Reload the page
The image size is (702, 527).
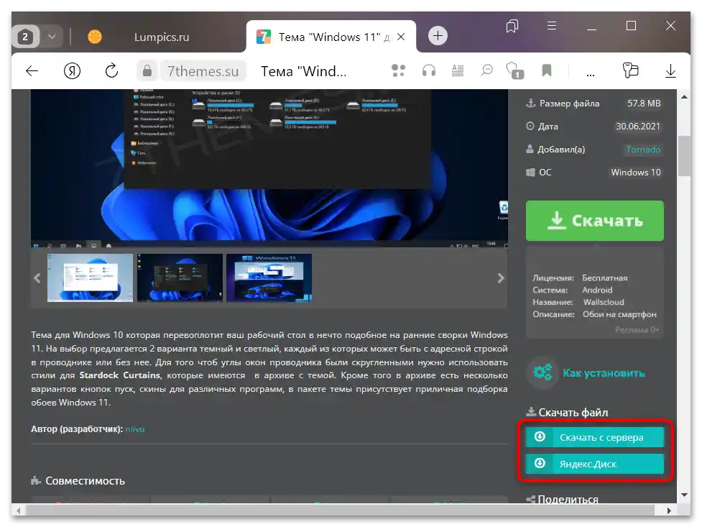(111, 70)
